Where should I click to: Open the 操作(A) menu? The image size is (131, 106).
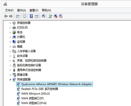(22, 10)
